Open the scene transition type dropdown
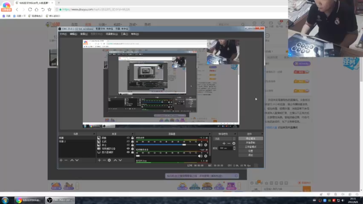The height and width of the screenshot is (204, 363). (x=225, y=139)
